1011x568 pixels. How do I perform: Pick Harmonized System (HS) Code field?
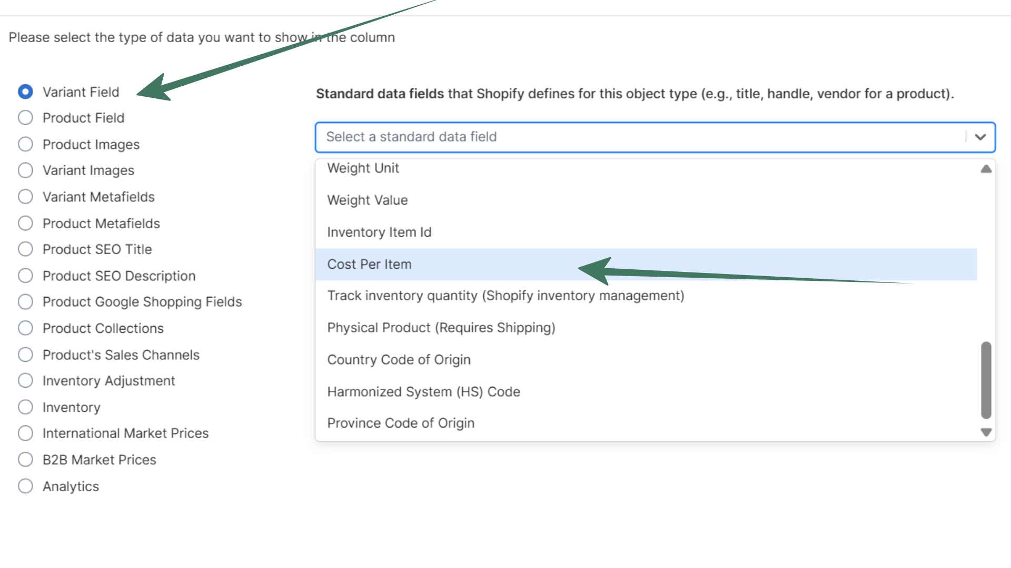(x=423, y=391)
